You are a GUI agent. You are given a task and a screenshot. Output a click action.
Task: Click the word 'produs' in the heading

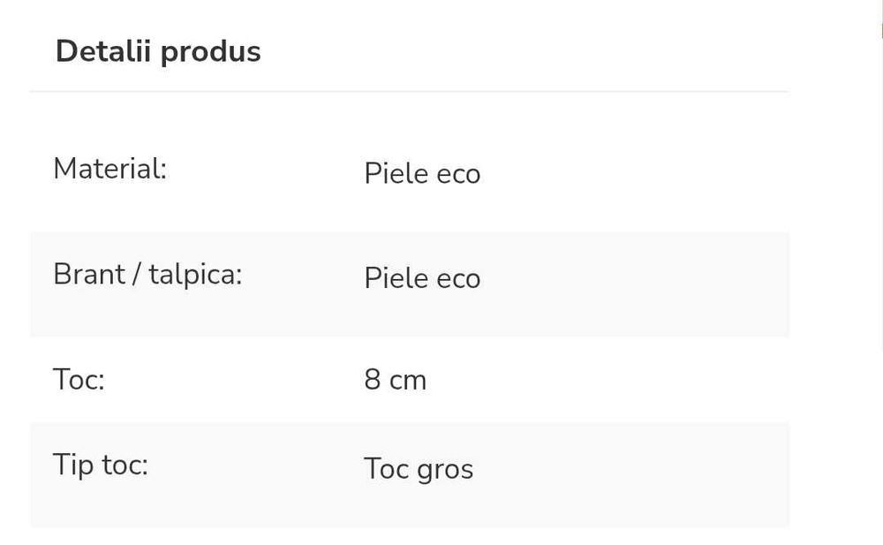point(210,52)
